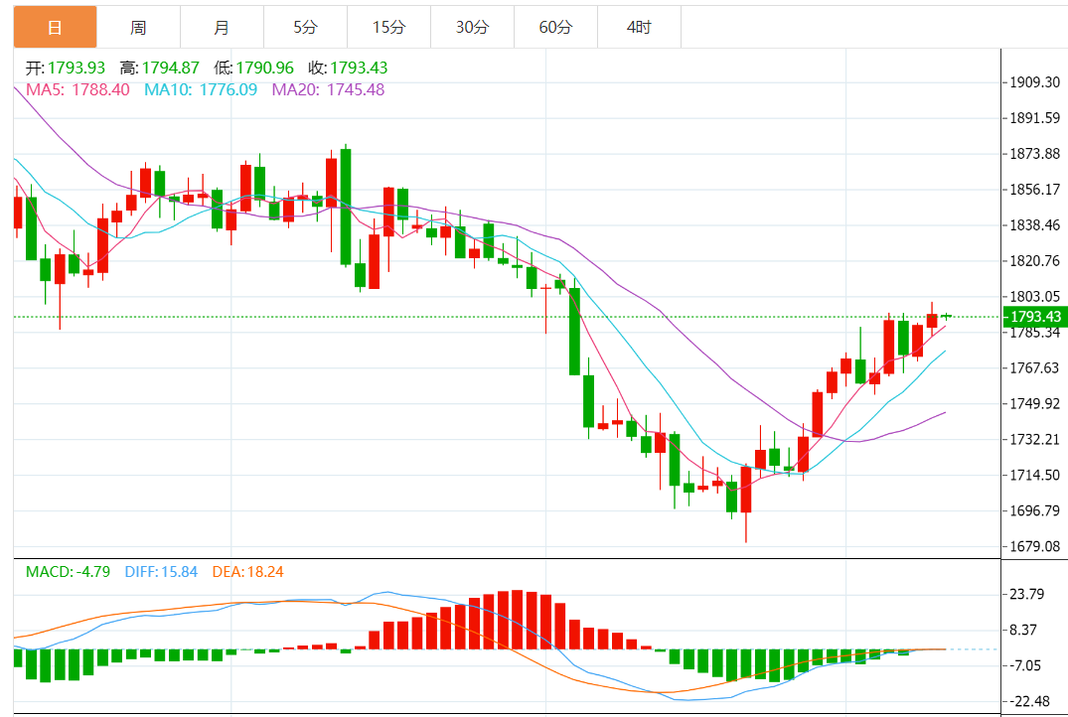Open the 4时 timeframe tab
1068x717 pixels.
639,27
